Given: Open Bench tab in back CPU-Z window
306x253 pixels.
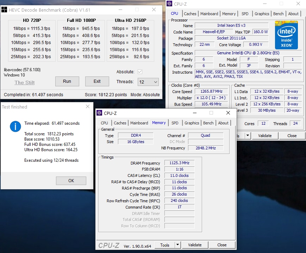Looking at the screenshot, I should coord(278,14).
